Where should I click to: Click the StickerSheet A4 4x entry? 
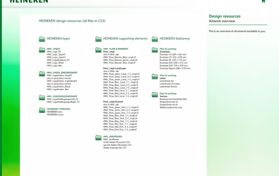(169, 102)
